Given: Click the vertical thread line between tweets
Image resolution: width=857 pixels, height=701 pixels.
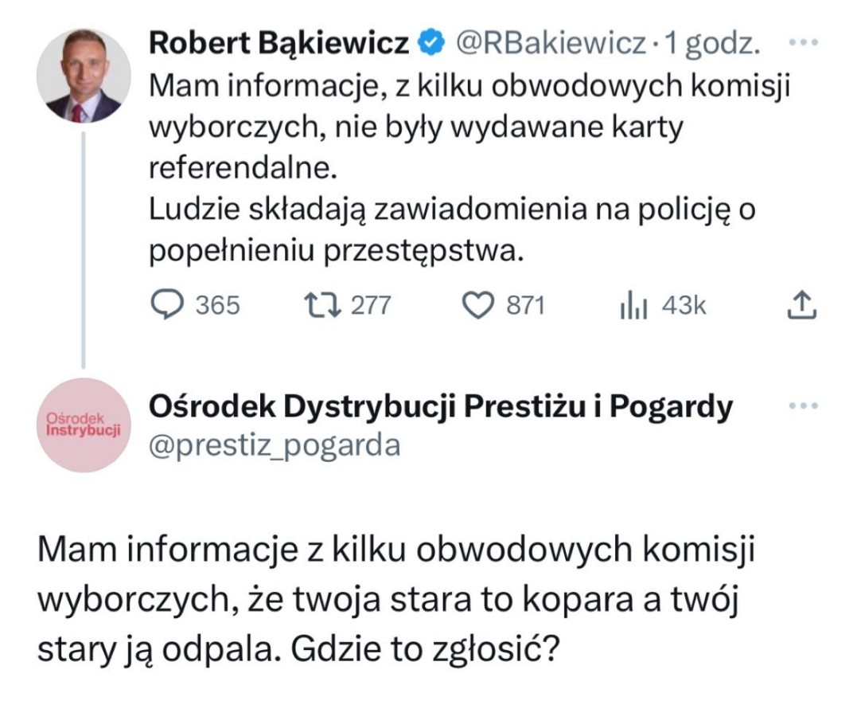Looking at the screenshot, I should (84, 247).
